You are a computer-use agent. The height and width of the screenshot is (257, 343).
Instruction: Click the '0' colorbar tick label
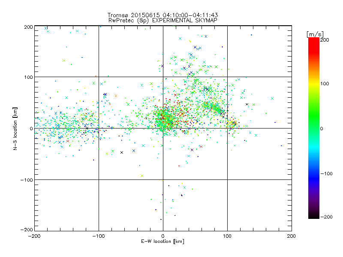click(322, 128)
